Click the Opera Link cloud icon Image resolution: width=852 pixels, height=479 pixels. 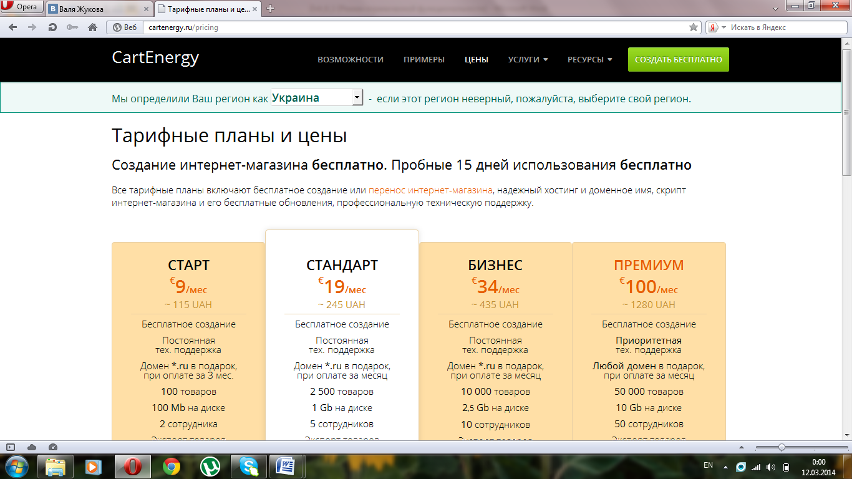[32, 447]
